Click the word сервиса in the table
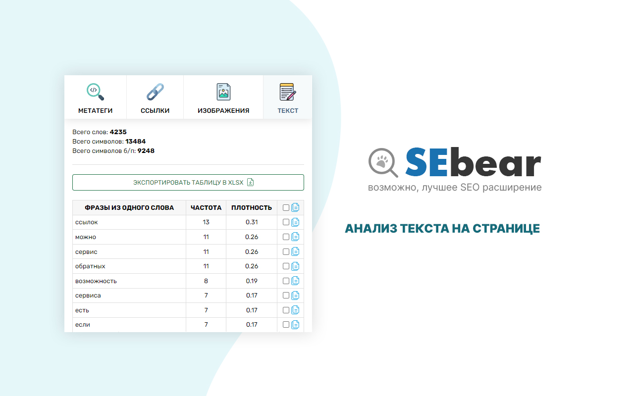 [88, 296]
